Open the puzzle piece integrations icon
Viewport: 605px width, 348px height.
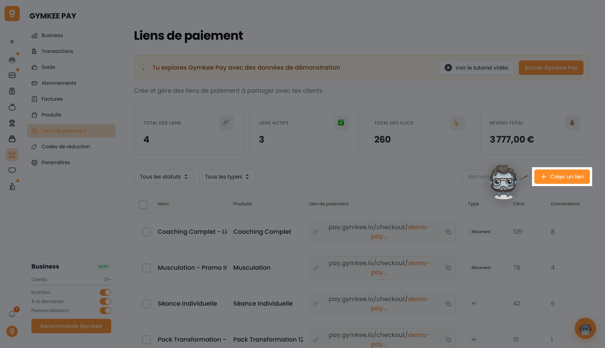tap(12, 186)
